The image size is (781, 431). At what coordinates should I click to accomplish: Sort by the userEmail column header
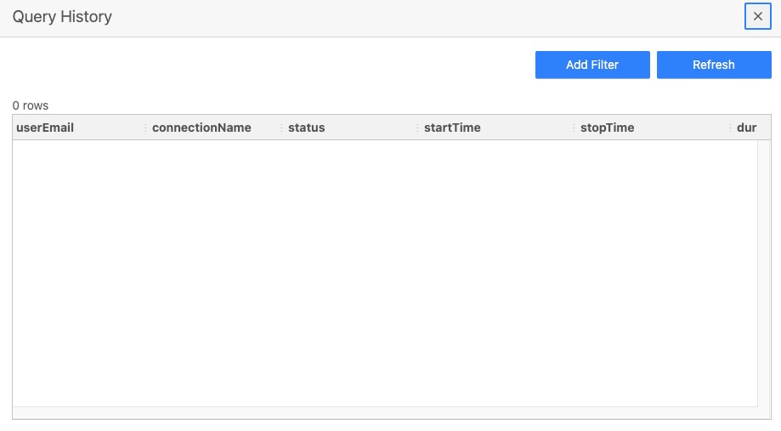pos(46,128)
